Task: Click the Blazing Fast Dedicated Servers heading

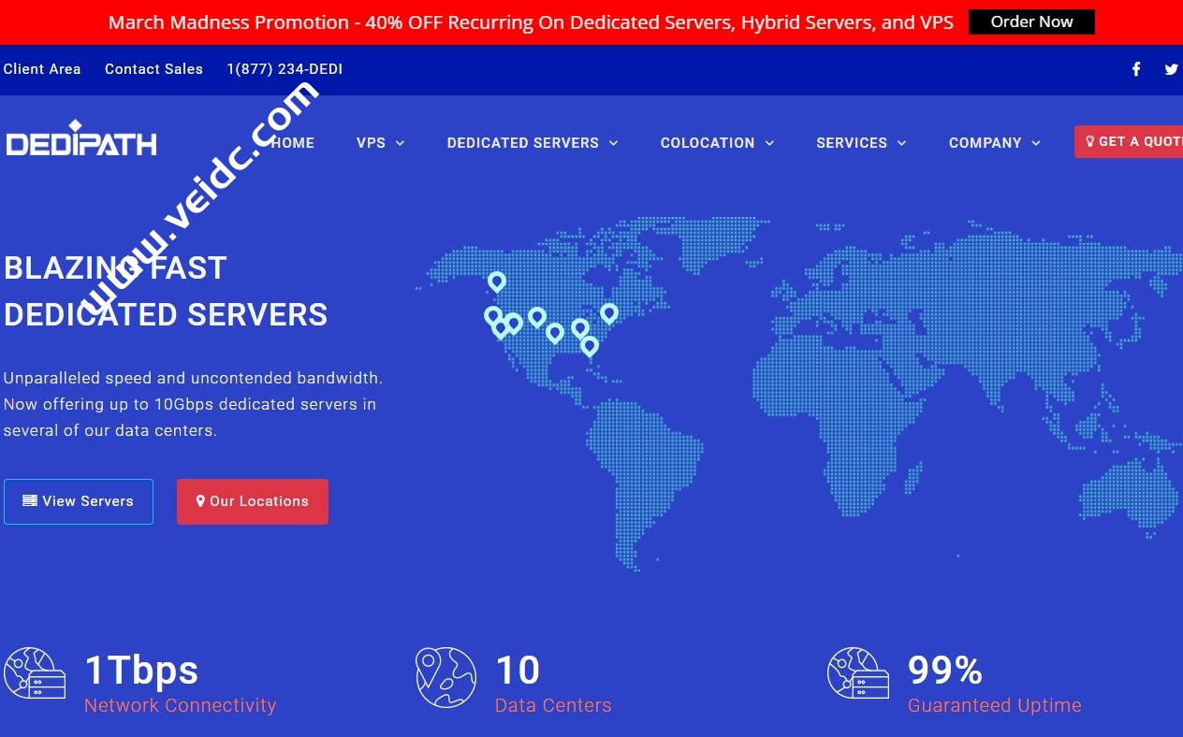Action: (x=166, y=291)
